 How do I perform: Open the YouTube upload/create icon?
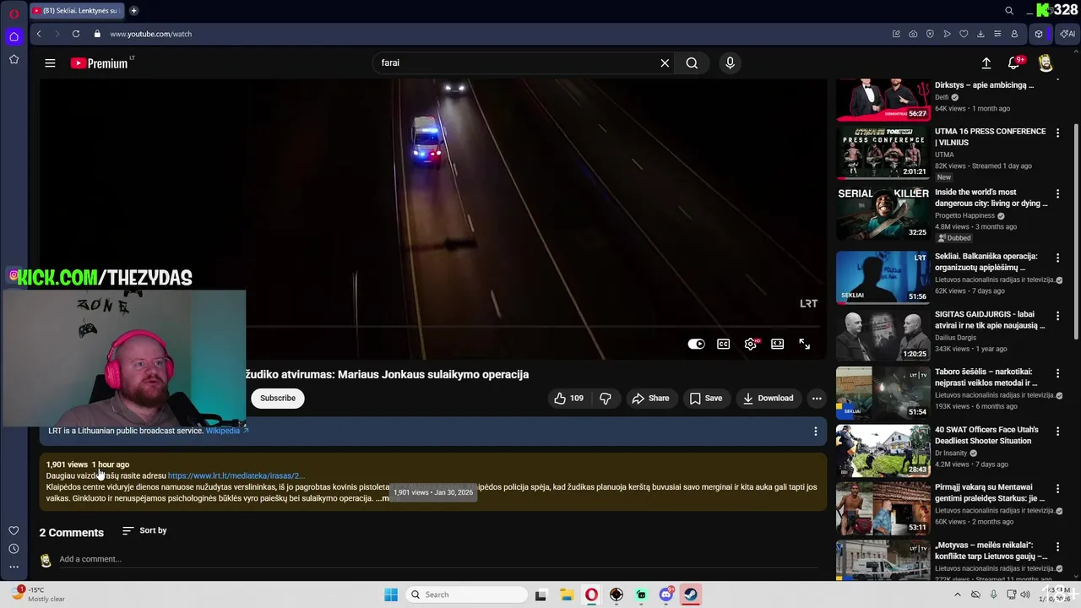pyautogui.click(x=986, y=63)
